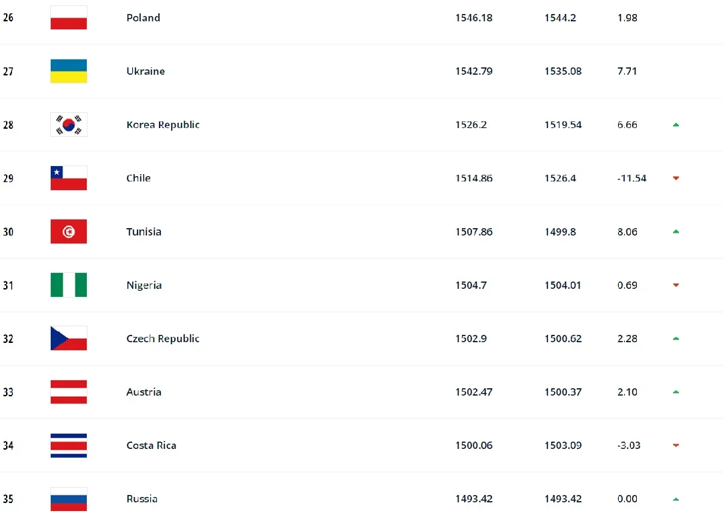Click Chile's red down arrow
This screenshot has width=723, height=515.
pos(676,178)
